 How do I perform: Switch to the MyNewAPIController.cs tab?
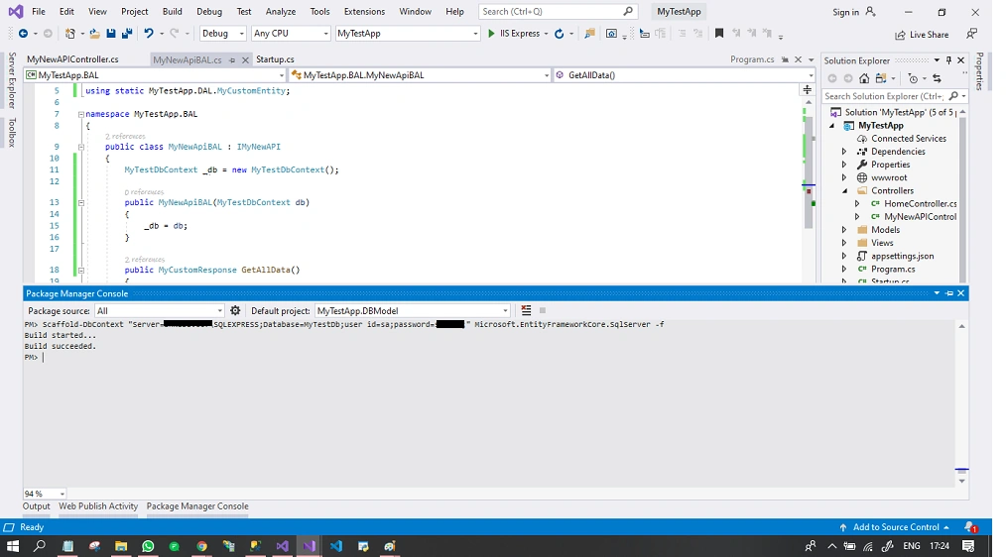point(72,58)
